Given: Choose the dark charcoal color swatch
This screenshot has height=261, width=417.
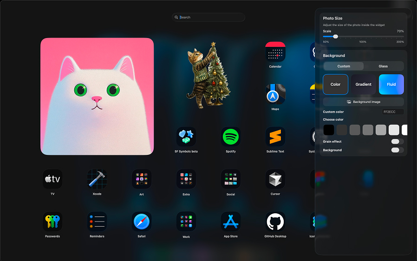Looking at the screenshot, I should click(342, 130).
